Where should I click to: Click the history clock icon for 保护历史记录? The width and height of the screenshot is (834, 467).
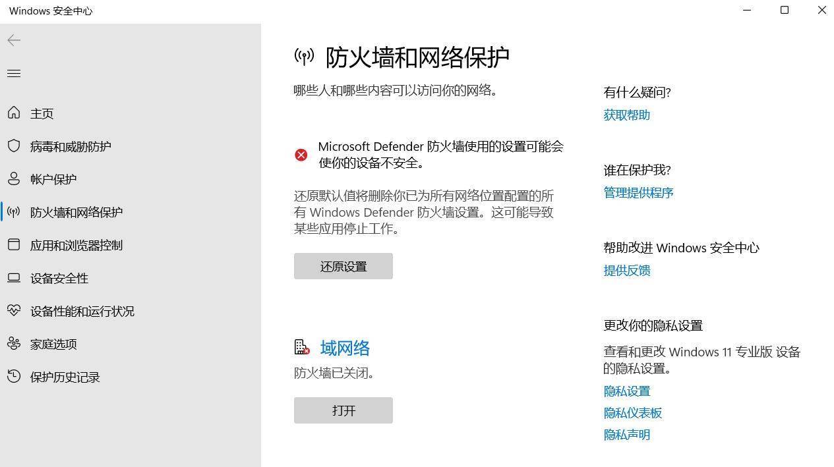[x=14, y=376]
